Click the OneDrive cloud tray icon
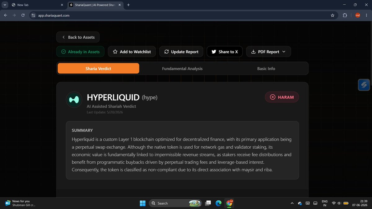Image resolution: width=372 pixels, height=209 pixels. coord(300,203)
